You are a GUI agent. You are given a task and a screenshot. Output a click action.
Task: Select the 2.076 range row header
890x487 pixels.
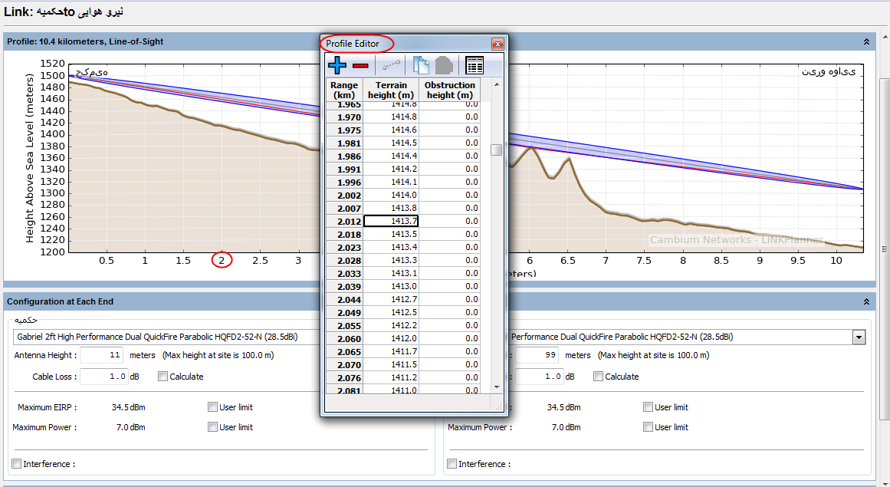[x=344, y=378]
